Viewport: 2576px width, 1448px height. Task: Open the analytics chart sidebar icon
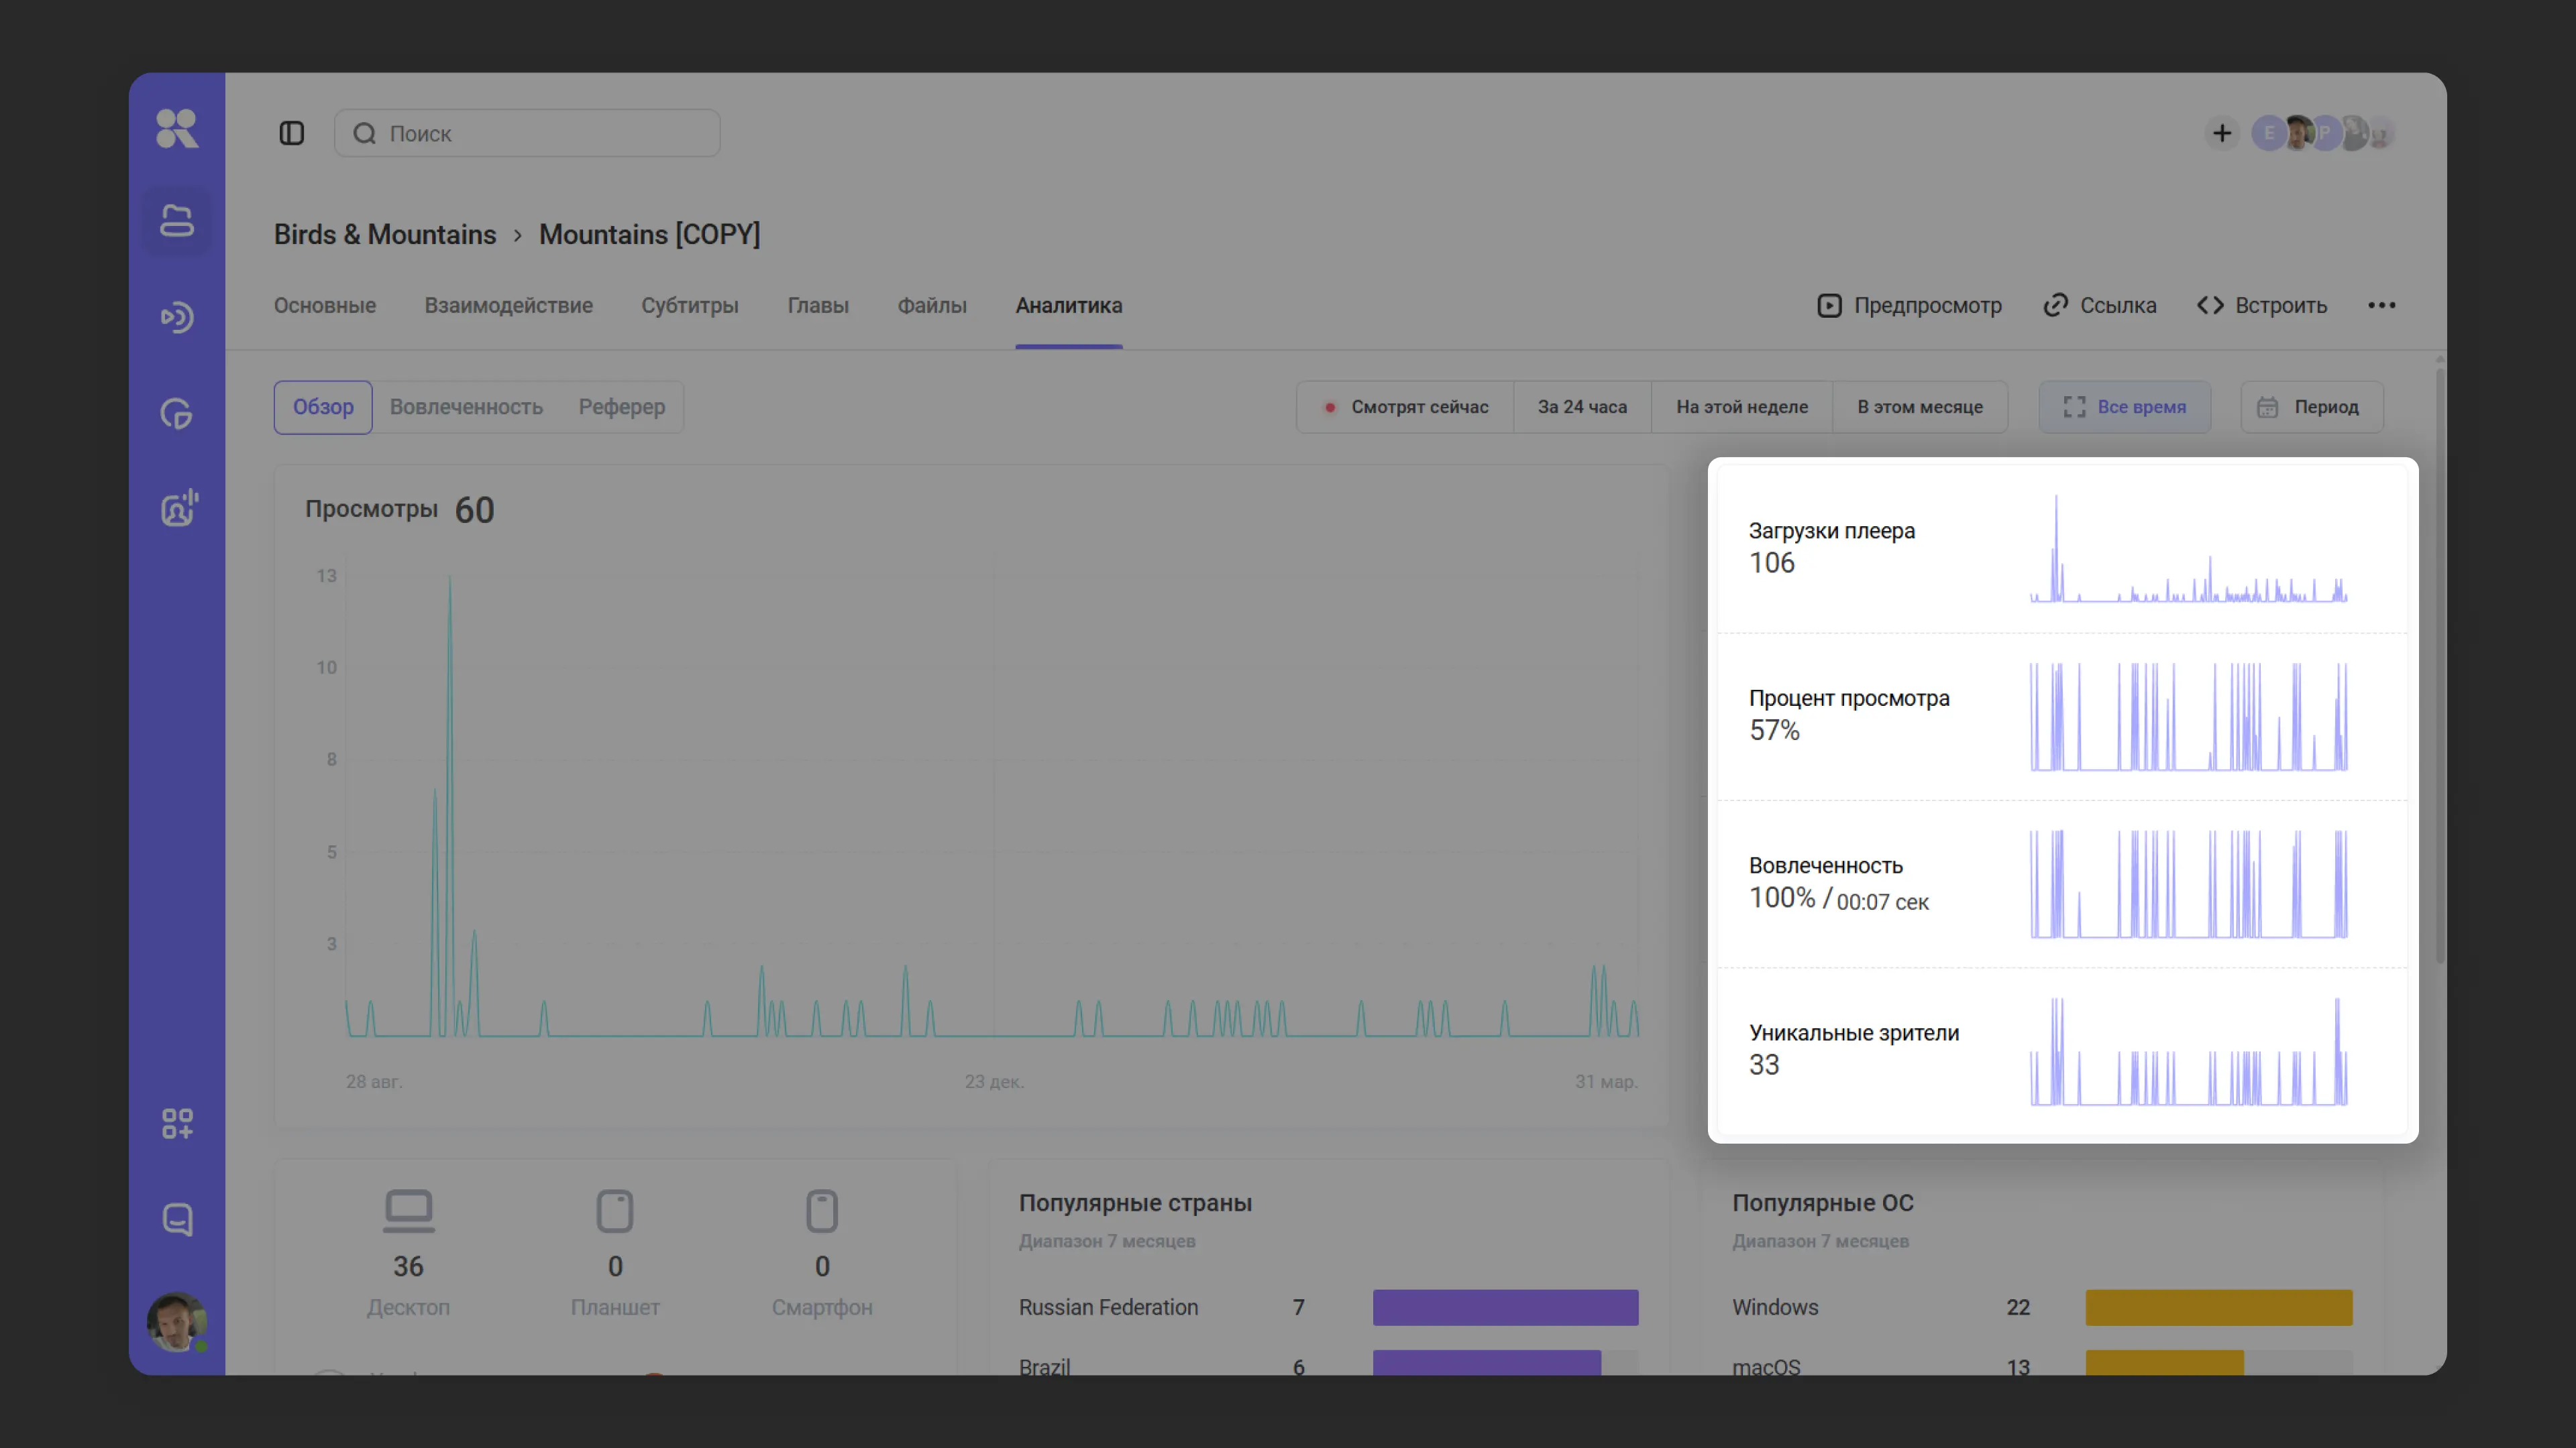pyautogui.click(x=177, y=413)
